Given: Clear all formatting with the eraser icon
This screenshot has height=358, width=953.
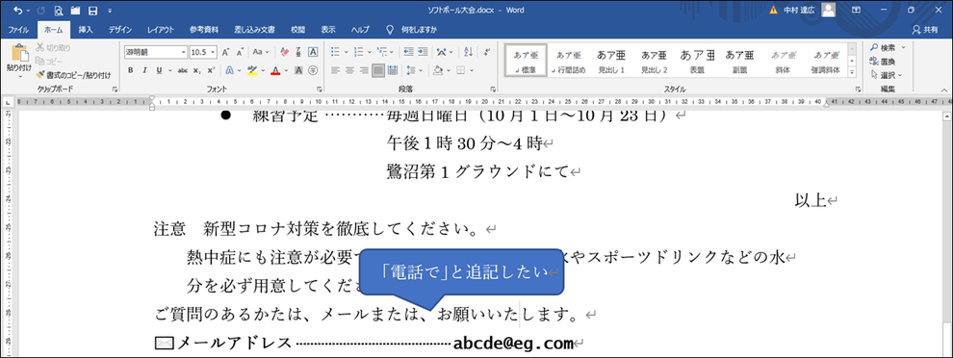Looking at the screenshot, I should click(x=284, y=52).
